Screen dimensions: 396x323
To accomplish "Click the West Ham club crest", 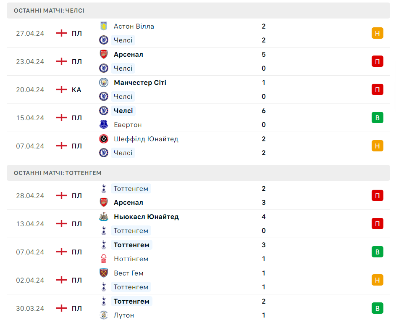I will click(x=104, y=273).
